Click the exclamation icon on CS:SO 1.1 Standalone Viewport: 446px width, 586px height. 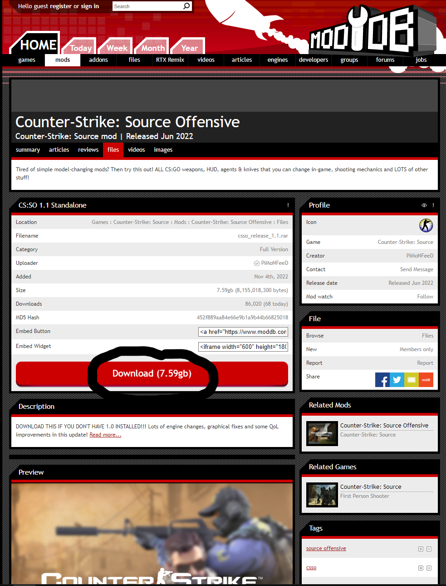tap(288, 205)
